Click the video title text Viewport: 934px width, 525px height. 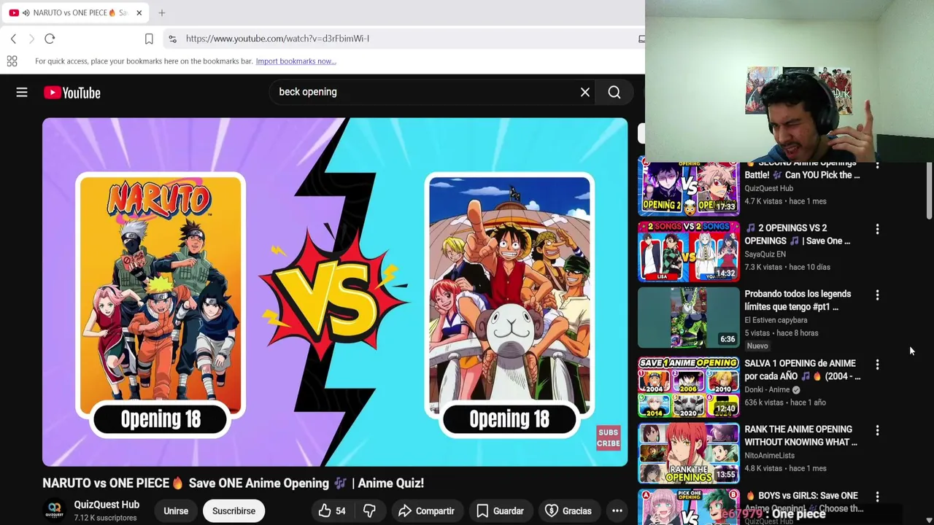(x=233, y=483)
